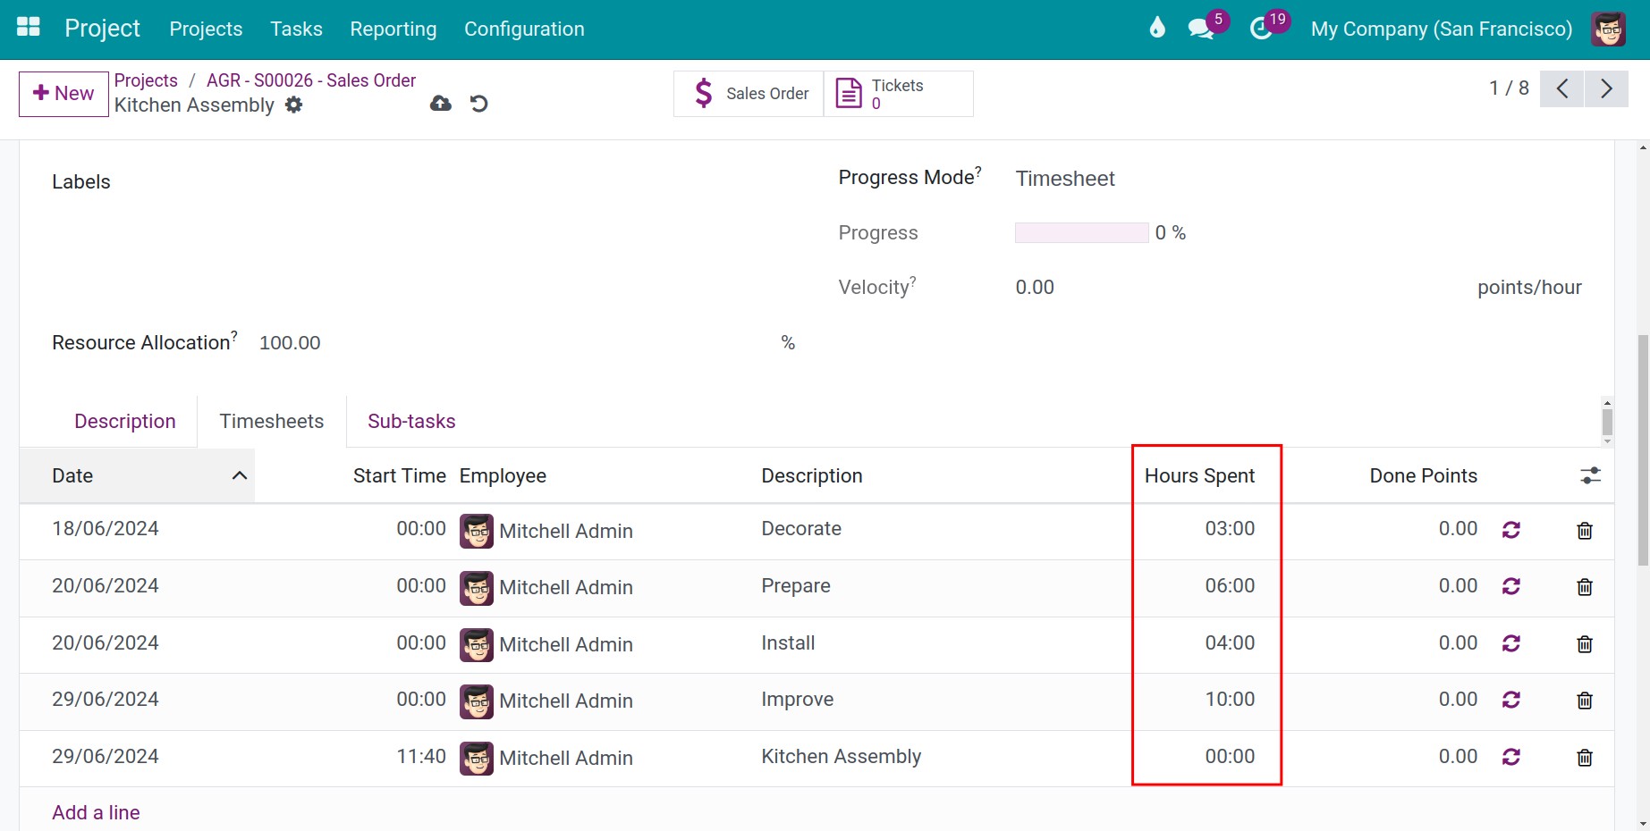Screen dimensions: 1650x831
Task: Discard changes with the undo arrow icon
Action: [x=479, y=104]
